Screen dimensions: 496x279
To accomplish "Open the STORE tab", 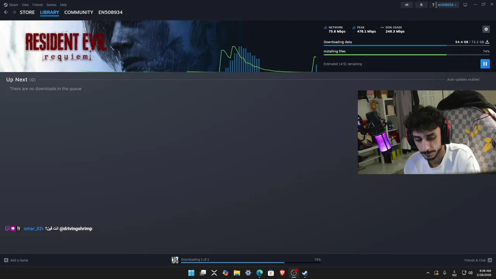I will [x=27, y=12].
